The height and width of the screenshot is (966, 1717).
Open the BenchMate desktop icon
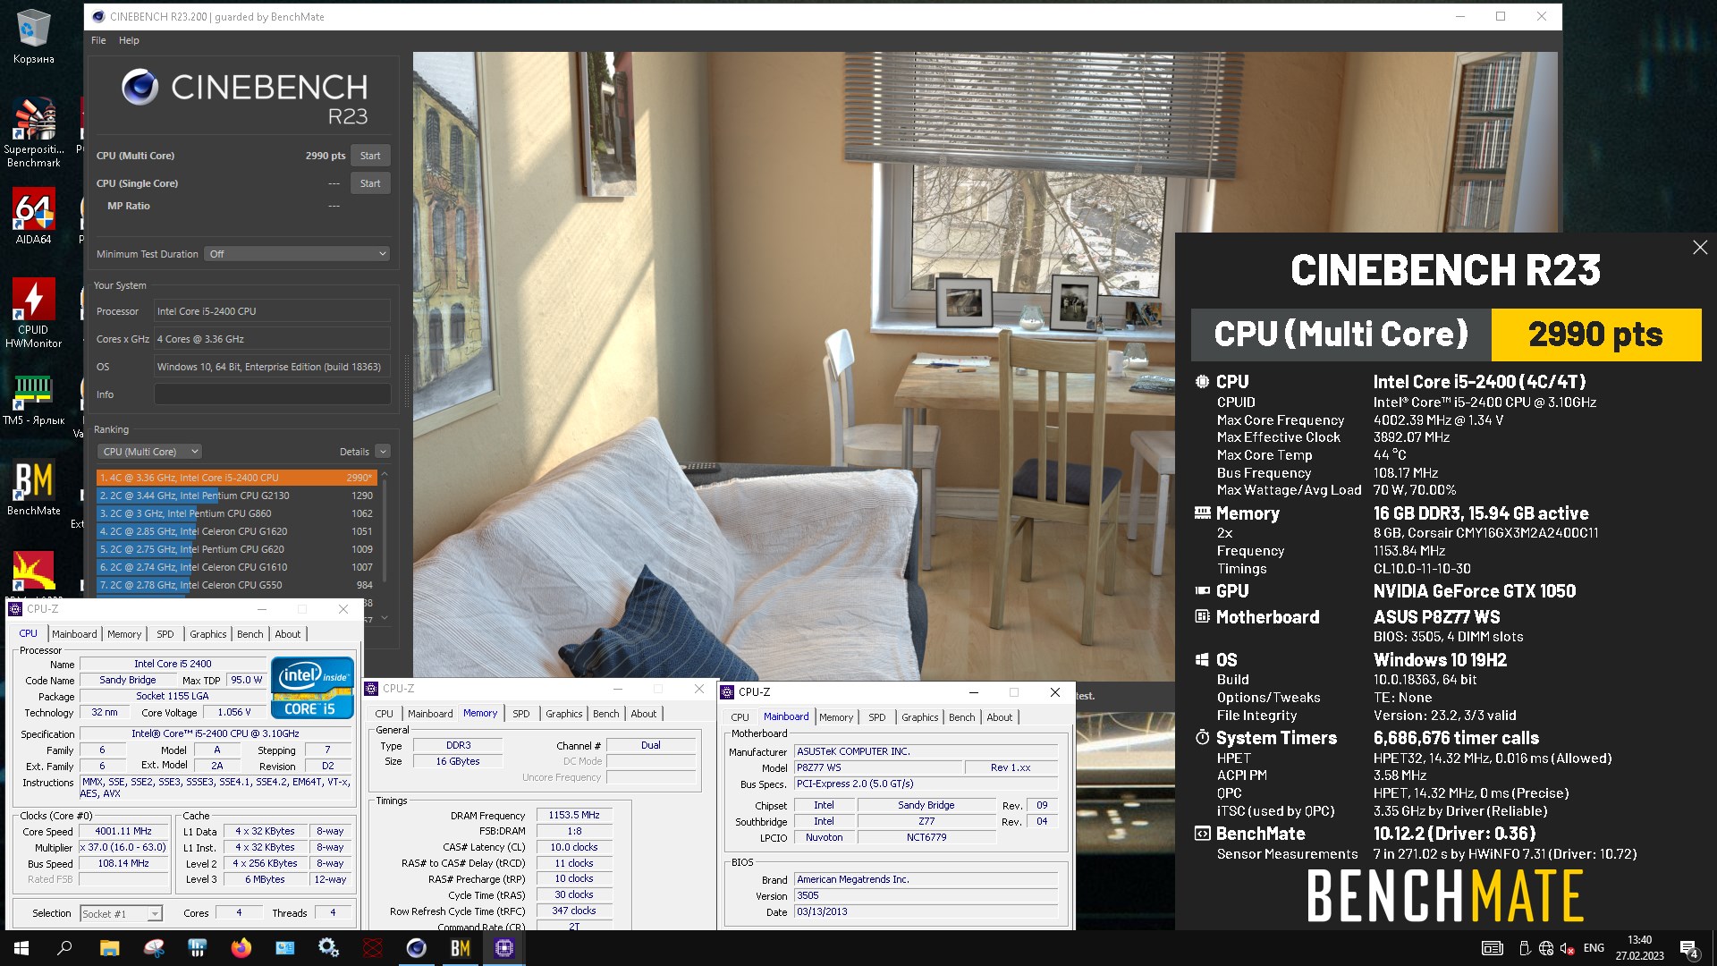coord(33,488)
